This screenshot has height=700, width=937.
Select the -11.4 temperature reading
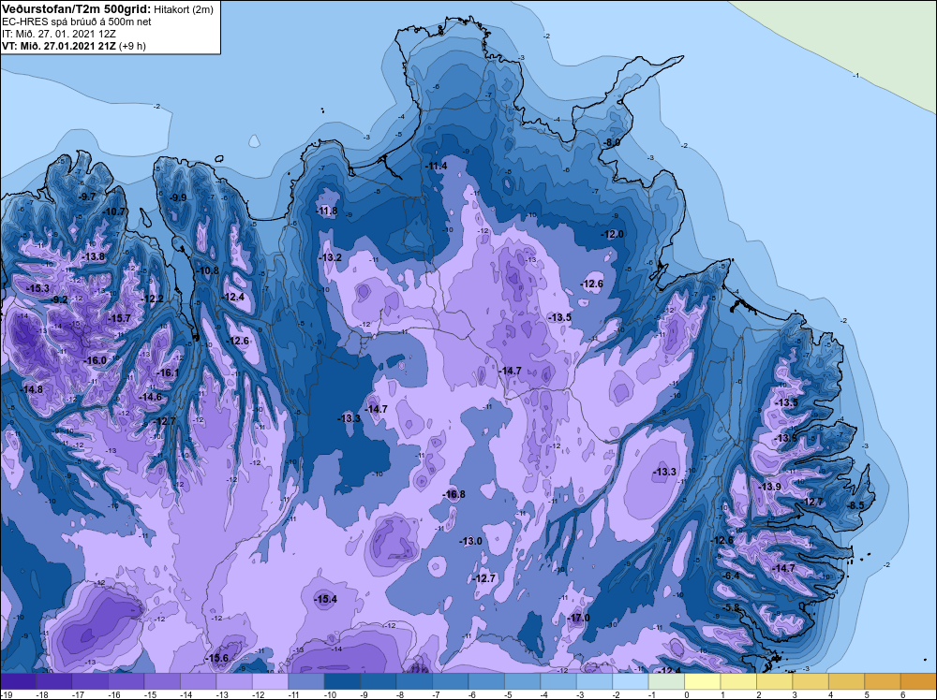point(436,166)
